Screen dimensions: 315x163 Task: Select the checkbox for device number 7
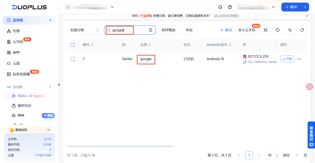[x=73, y=59]
